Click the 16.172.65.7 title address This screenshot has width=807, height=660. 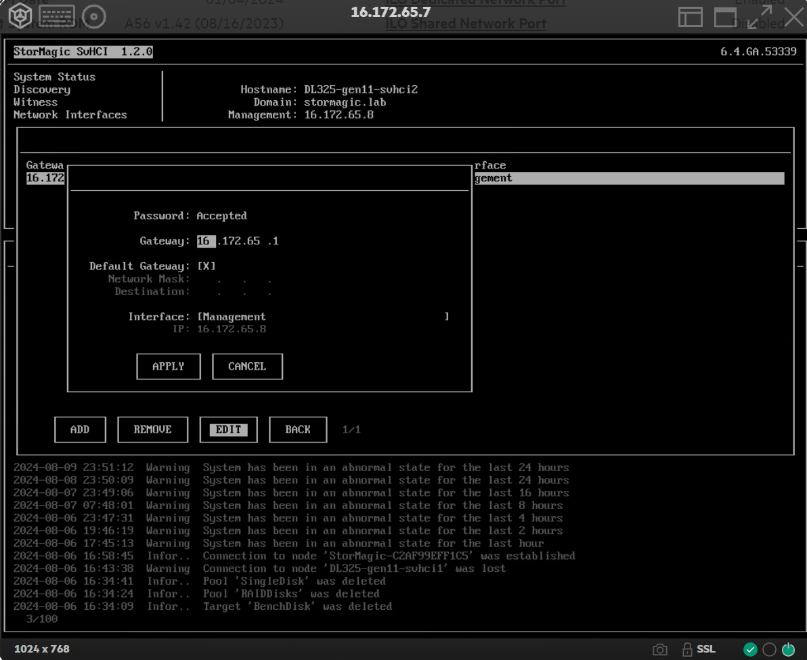391,12
